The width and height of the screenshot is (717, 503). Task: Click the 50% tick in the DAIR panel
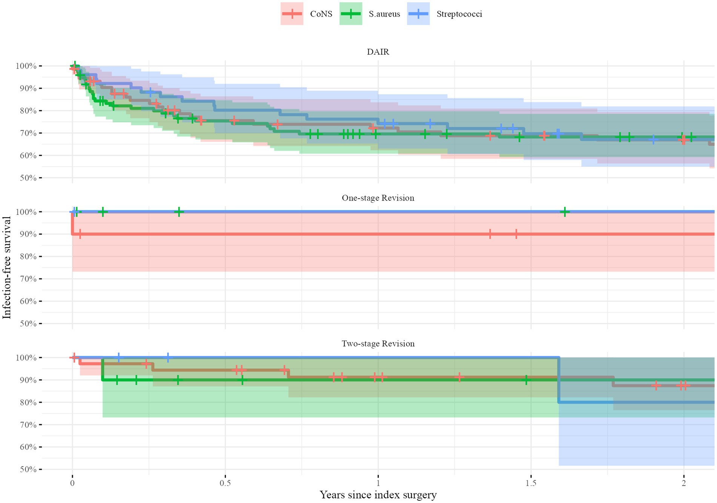click(x=28, y=178)
